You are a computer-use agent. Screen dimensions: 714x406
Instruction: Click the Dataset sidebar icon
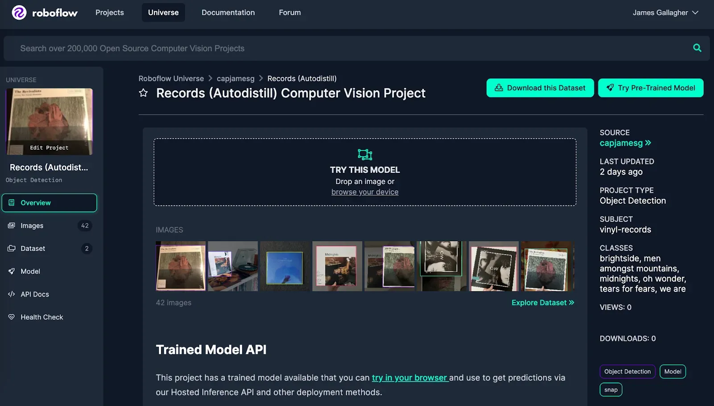click(12, 248)
